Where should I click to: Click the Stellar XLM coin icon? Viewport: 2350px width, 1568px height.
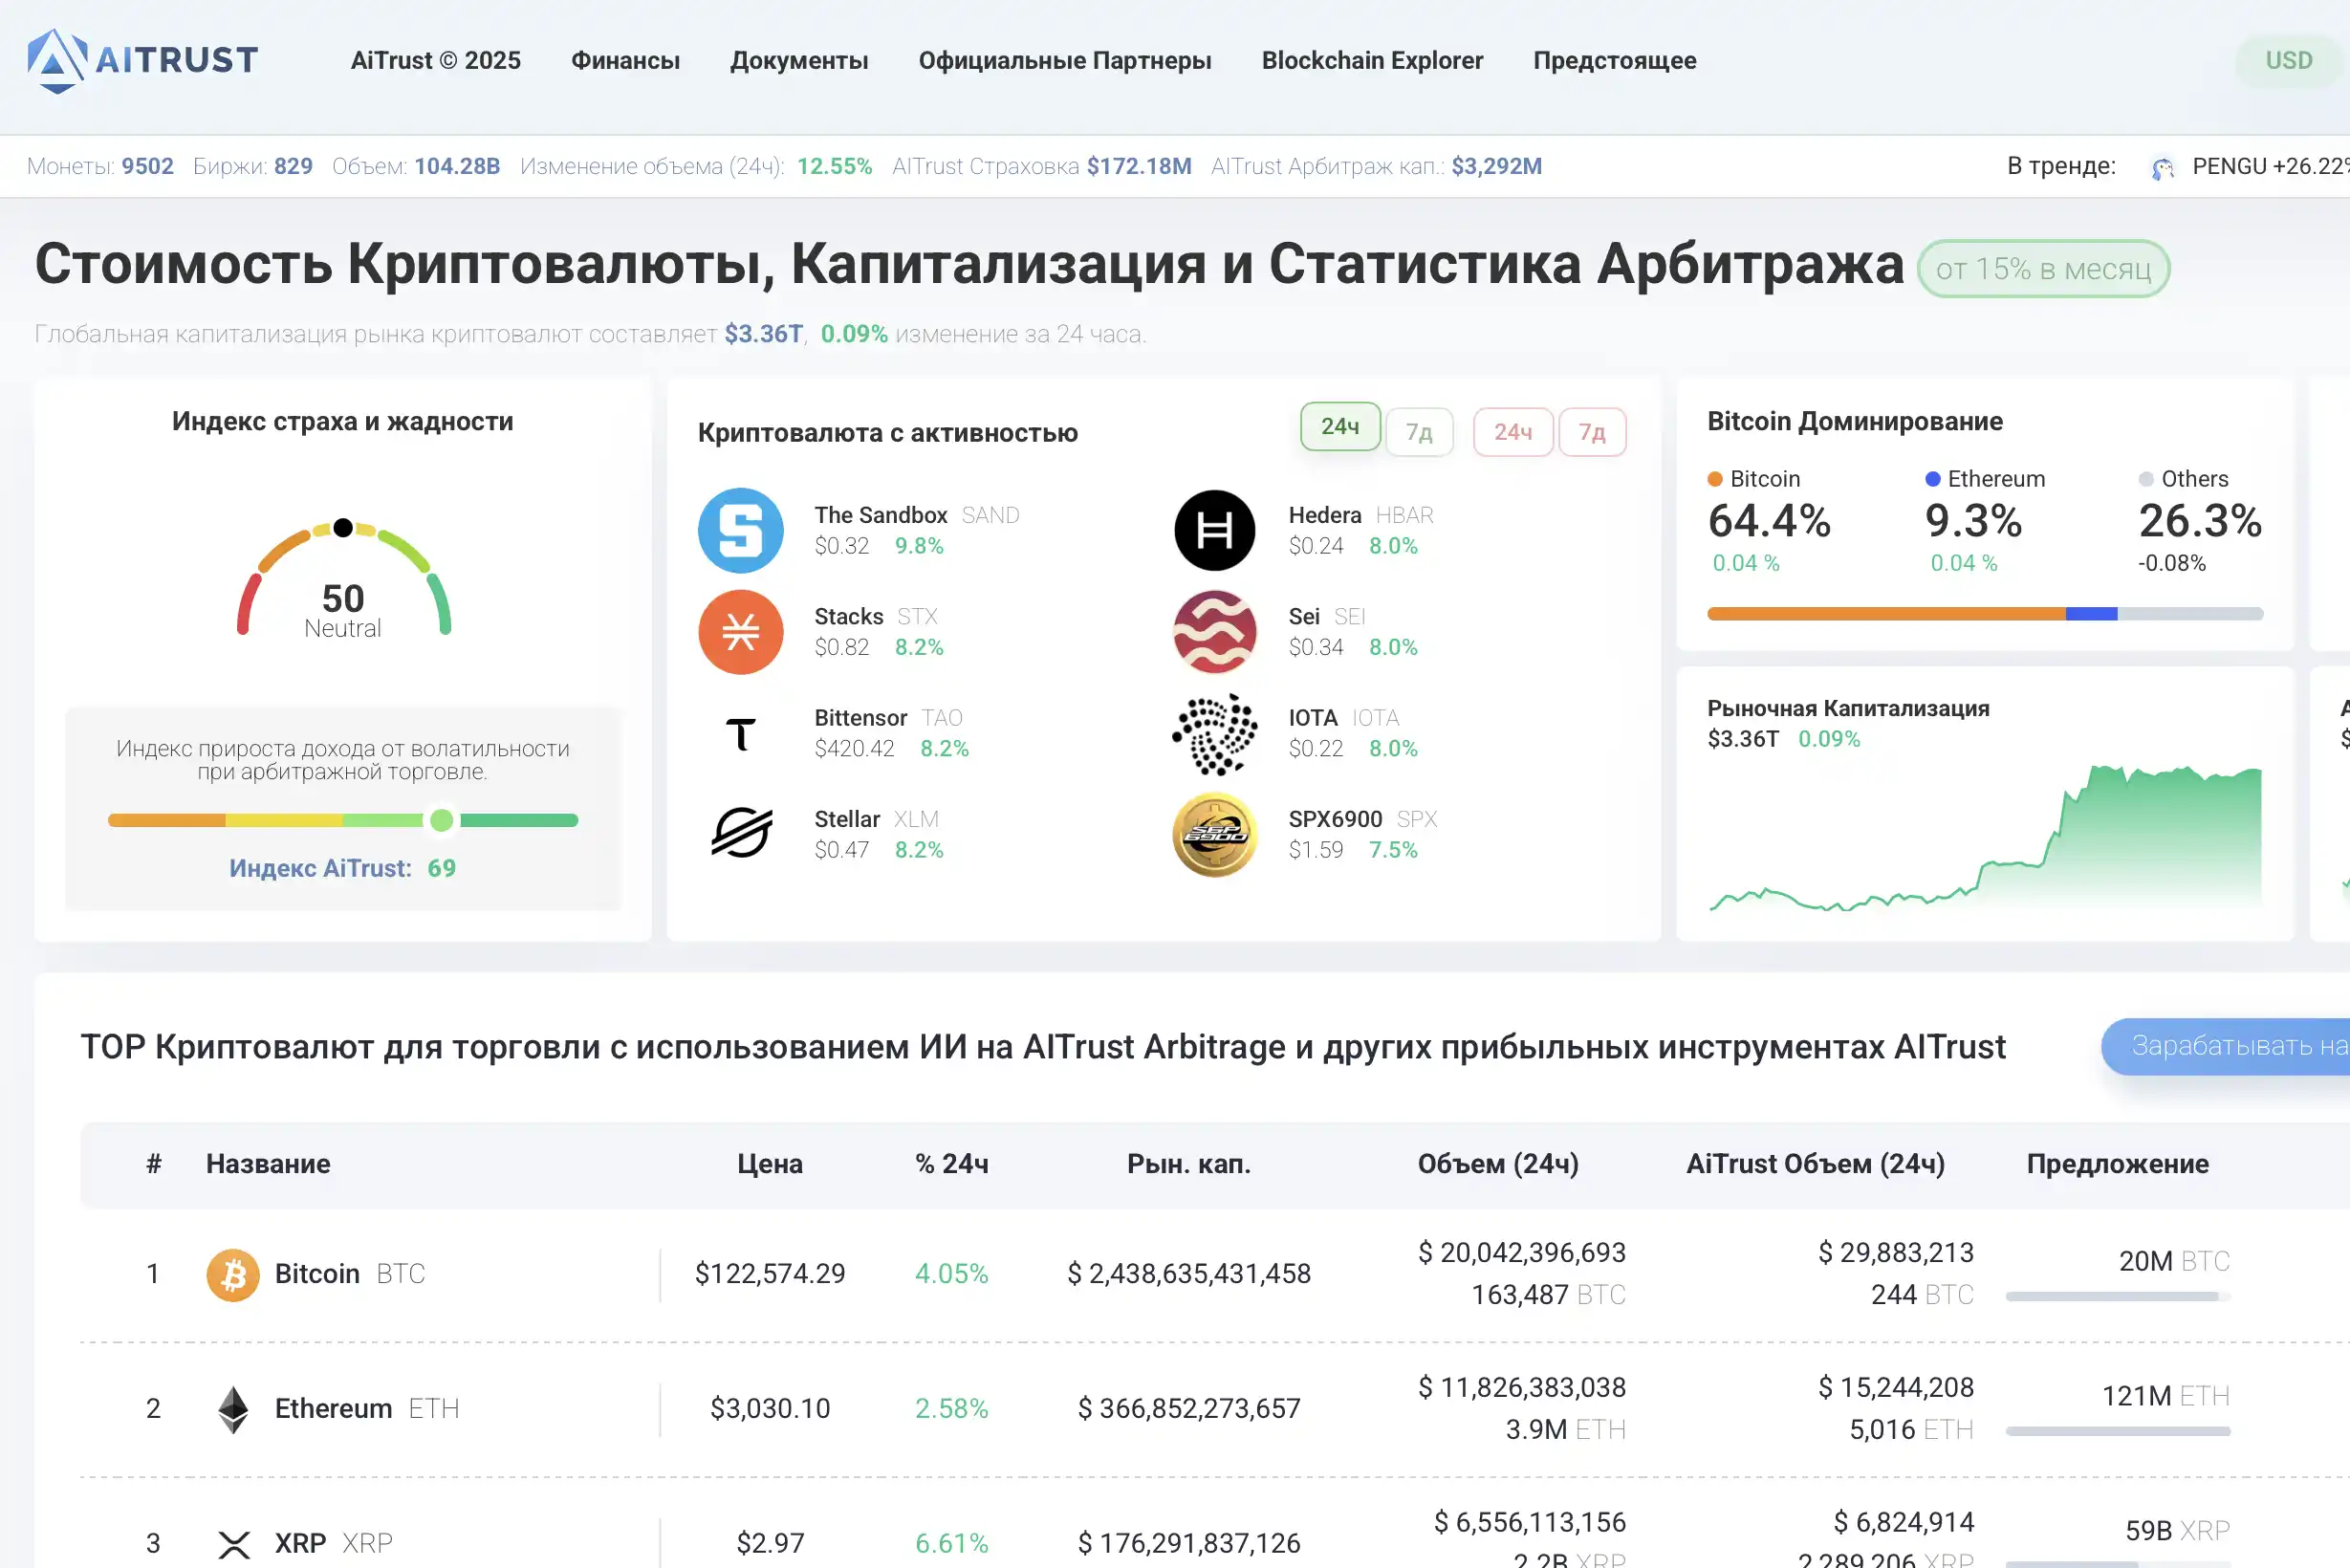coord(741,834)
